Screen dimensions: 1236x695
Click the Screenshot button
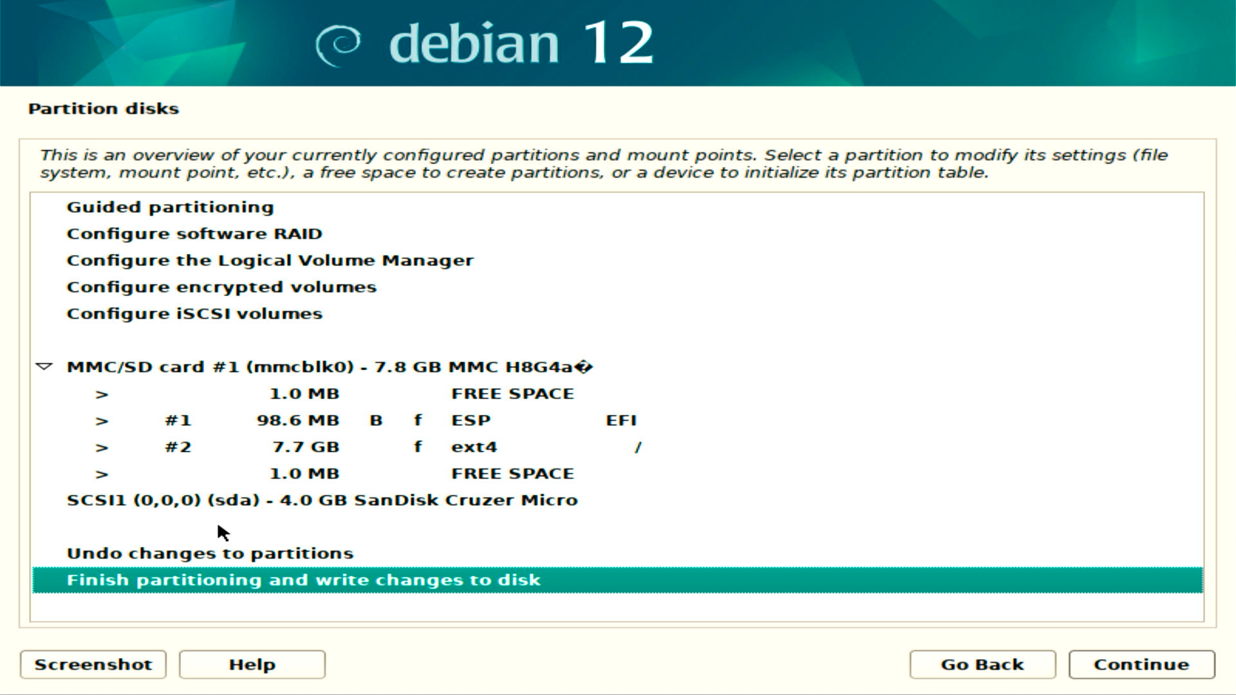click(93, 664)
